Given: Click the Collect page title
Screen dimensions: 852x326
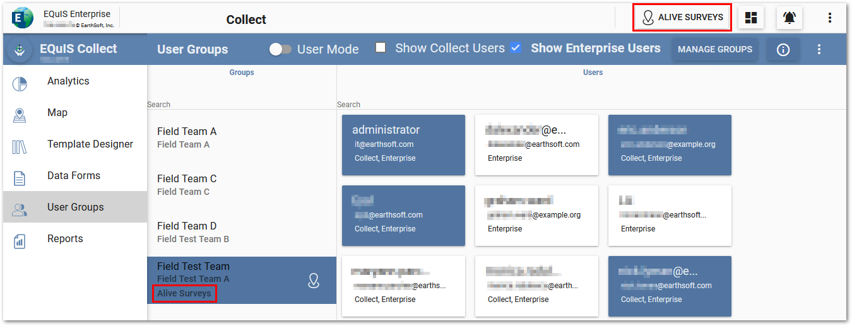Looking at the screenshot, I should 246,20.
